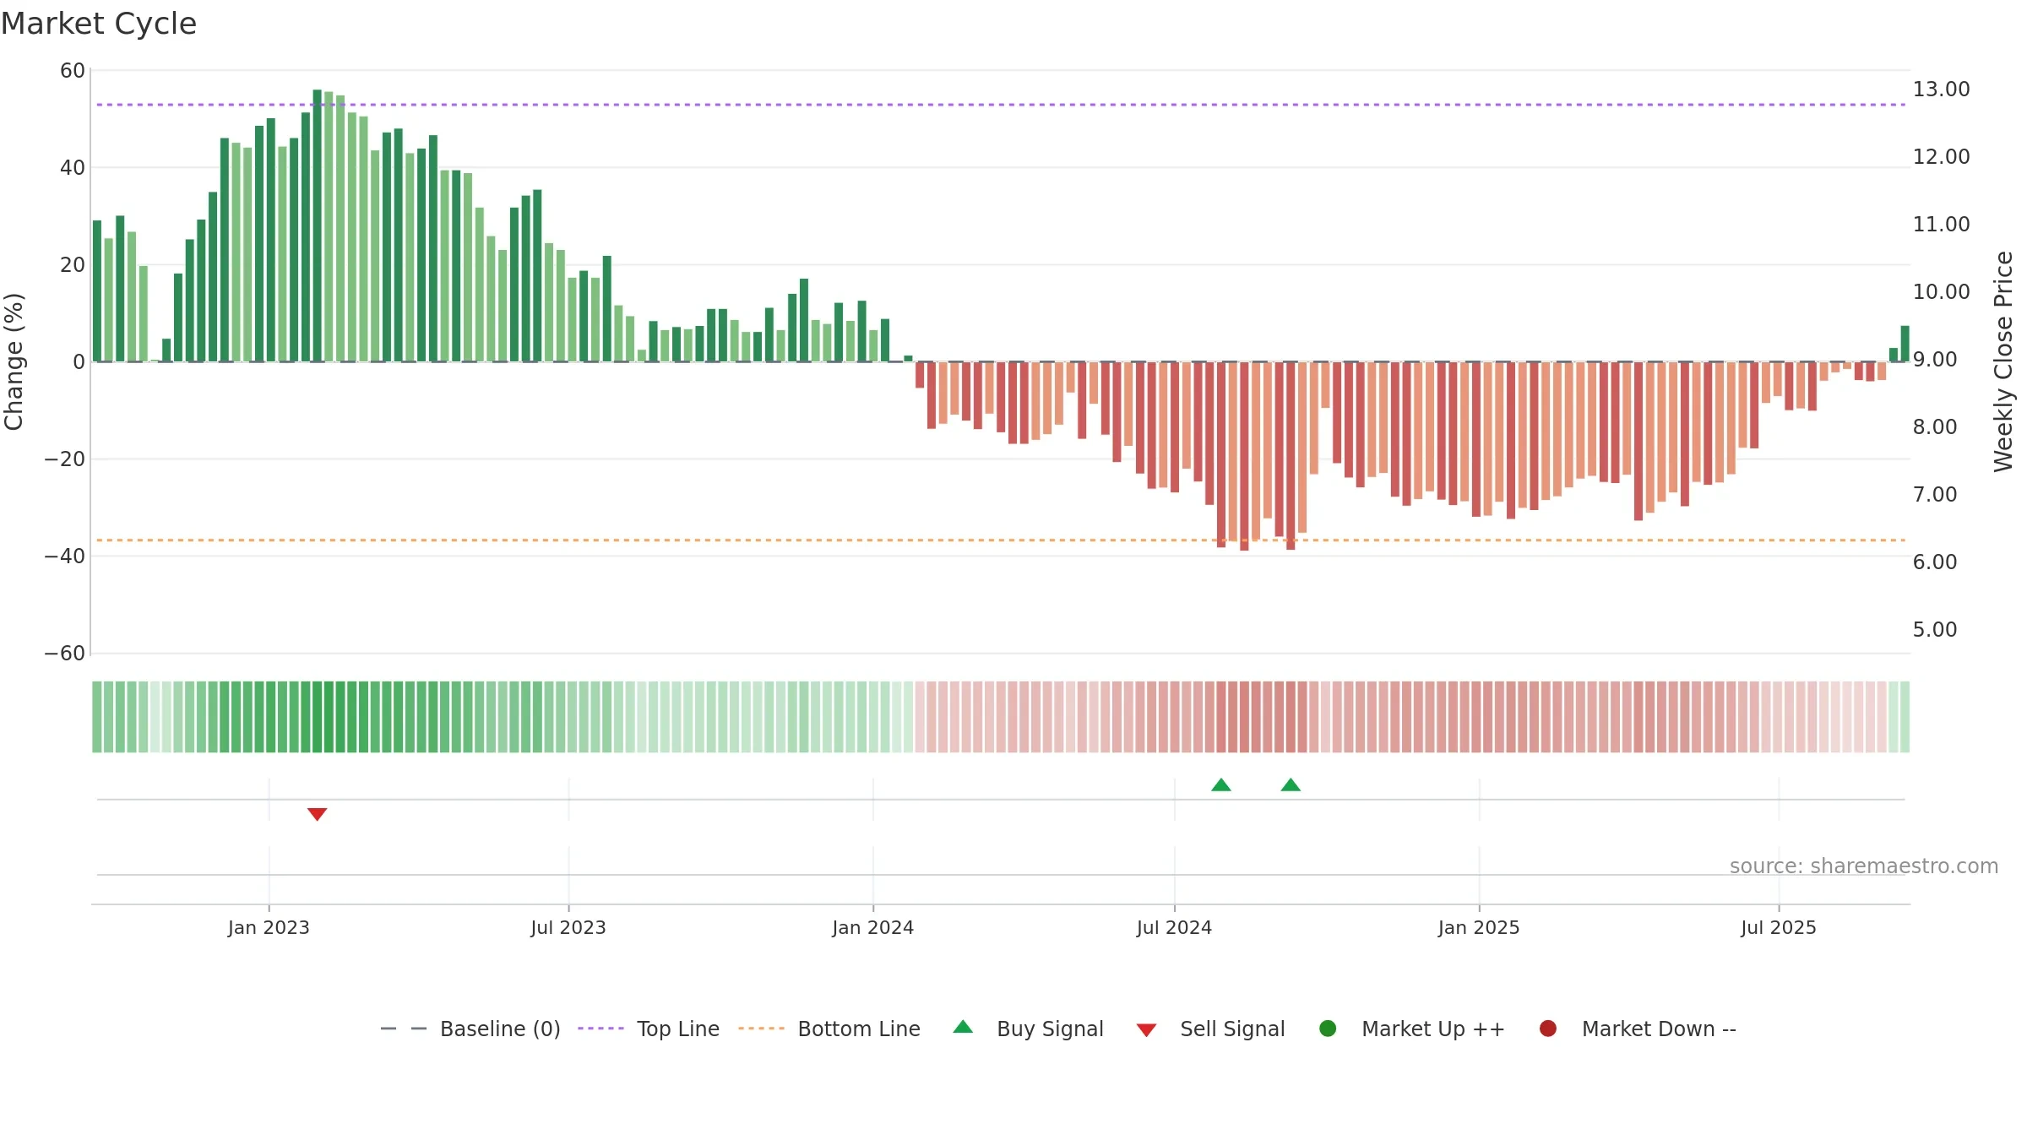2027x1140 pixels.
Task: Click the purple dotted top line in the chart
Action: 1001,105
